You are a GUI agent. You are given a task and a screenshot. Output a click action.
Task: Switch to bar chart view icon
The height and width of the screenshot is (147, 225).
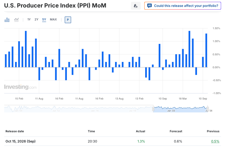click(7, 20)
